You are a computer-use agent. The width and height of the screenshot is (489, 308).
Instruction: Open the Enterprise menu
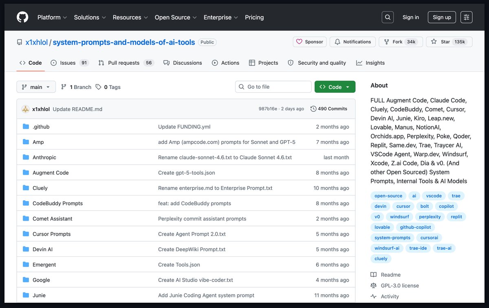click(221, 17)
